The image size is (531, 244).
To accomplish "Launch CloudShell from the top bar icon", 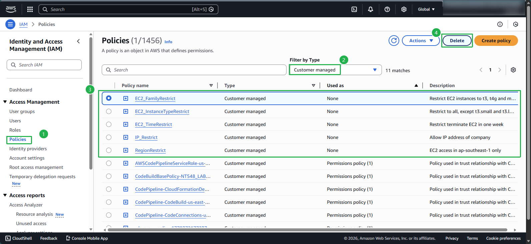I will (x=354, y=9).
